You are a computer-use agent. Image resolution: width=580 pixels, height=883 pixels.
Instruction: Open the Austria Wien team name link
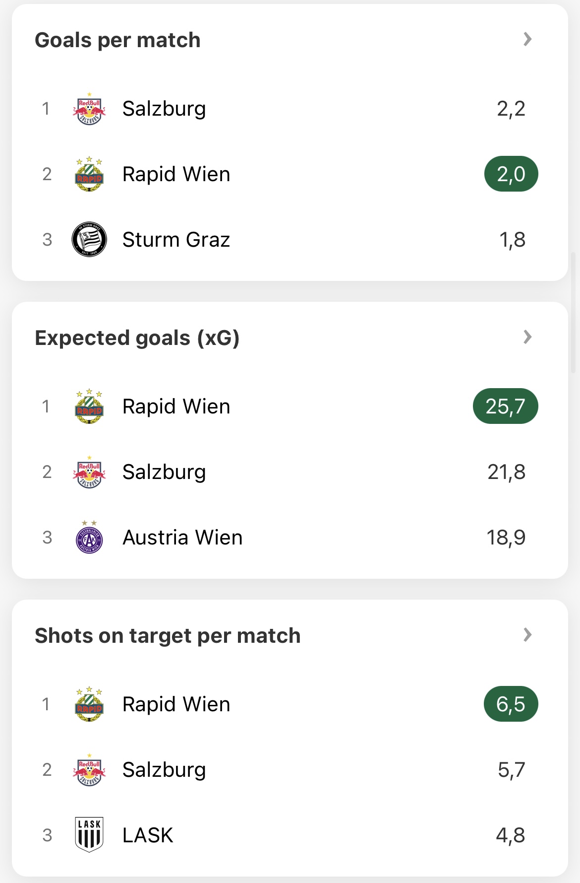(182, 538)
